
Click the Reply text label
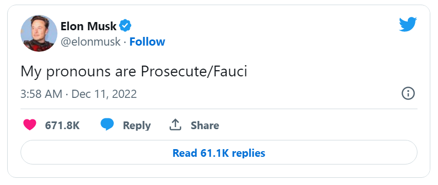click(x=137, y=125)
